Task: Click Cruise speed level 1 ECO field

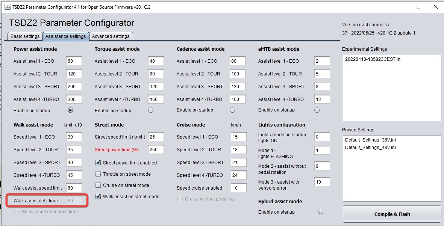Action: click(238, 137)
